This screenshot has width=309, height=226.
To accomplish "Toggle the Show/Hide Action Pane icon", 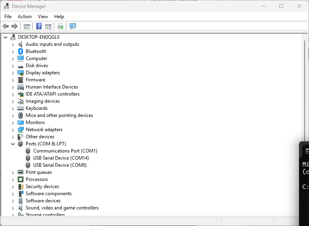I will point(48,26).
